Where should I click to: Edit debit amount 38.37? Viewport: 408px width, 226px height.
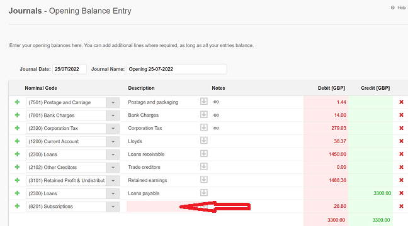tap(326, 141)
